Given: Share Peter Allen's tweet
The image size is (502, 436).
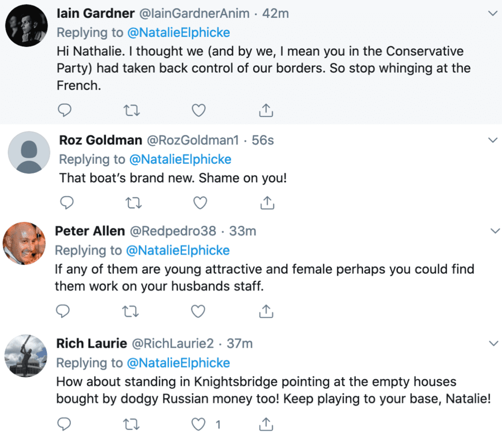Looking at the screenshot, I should click(x=267, y=311).
